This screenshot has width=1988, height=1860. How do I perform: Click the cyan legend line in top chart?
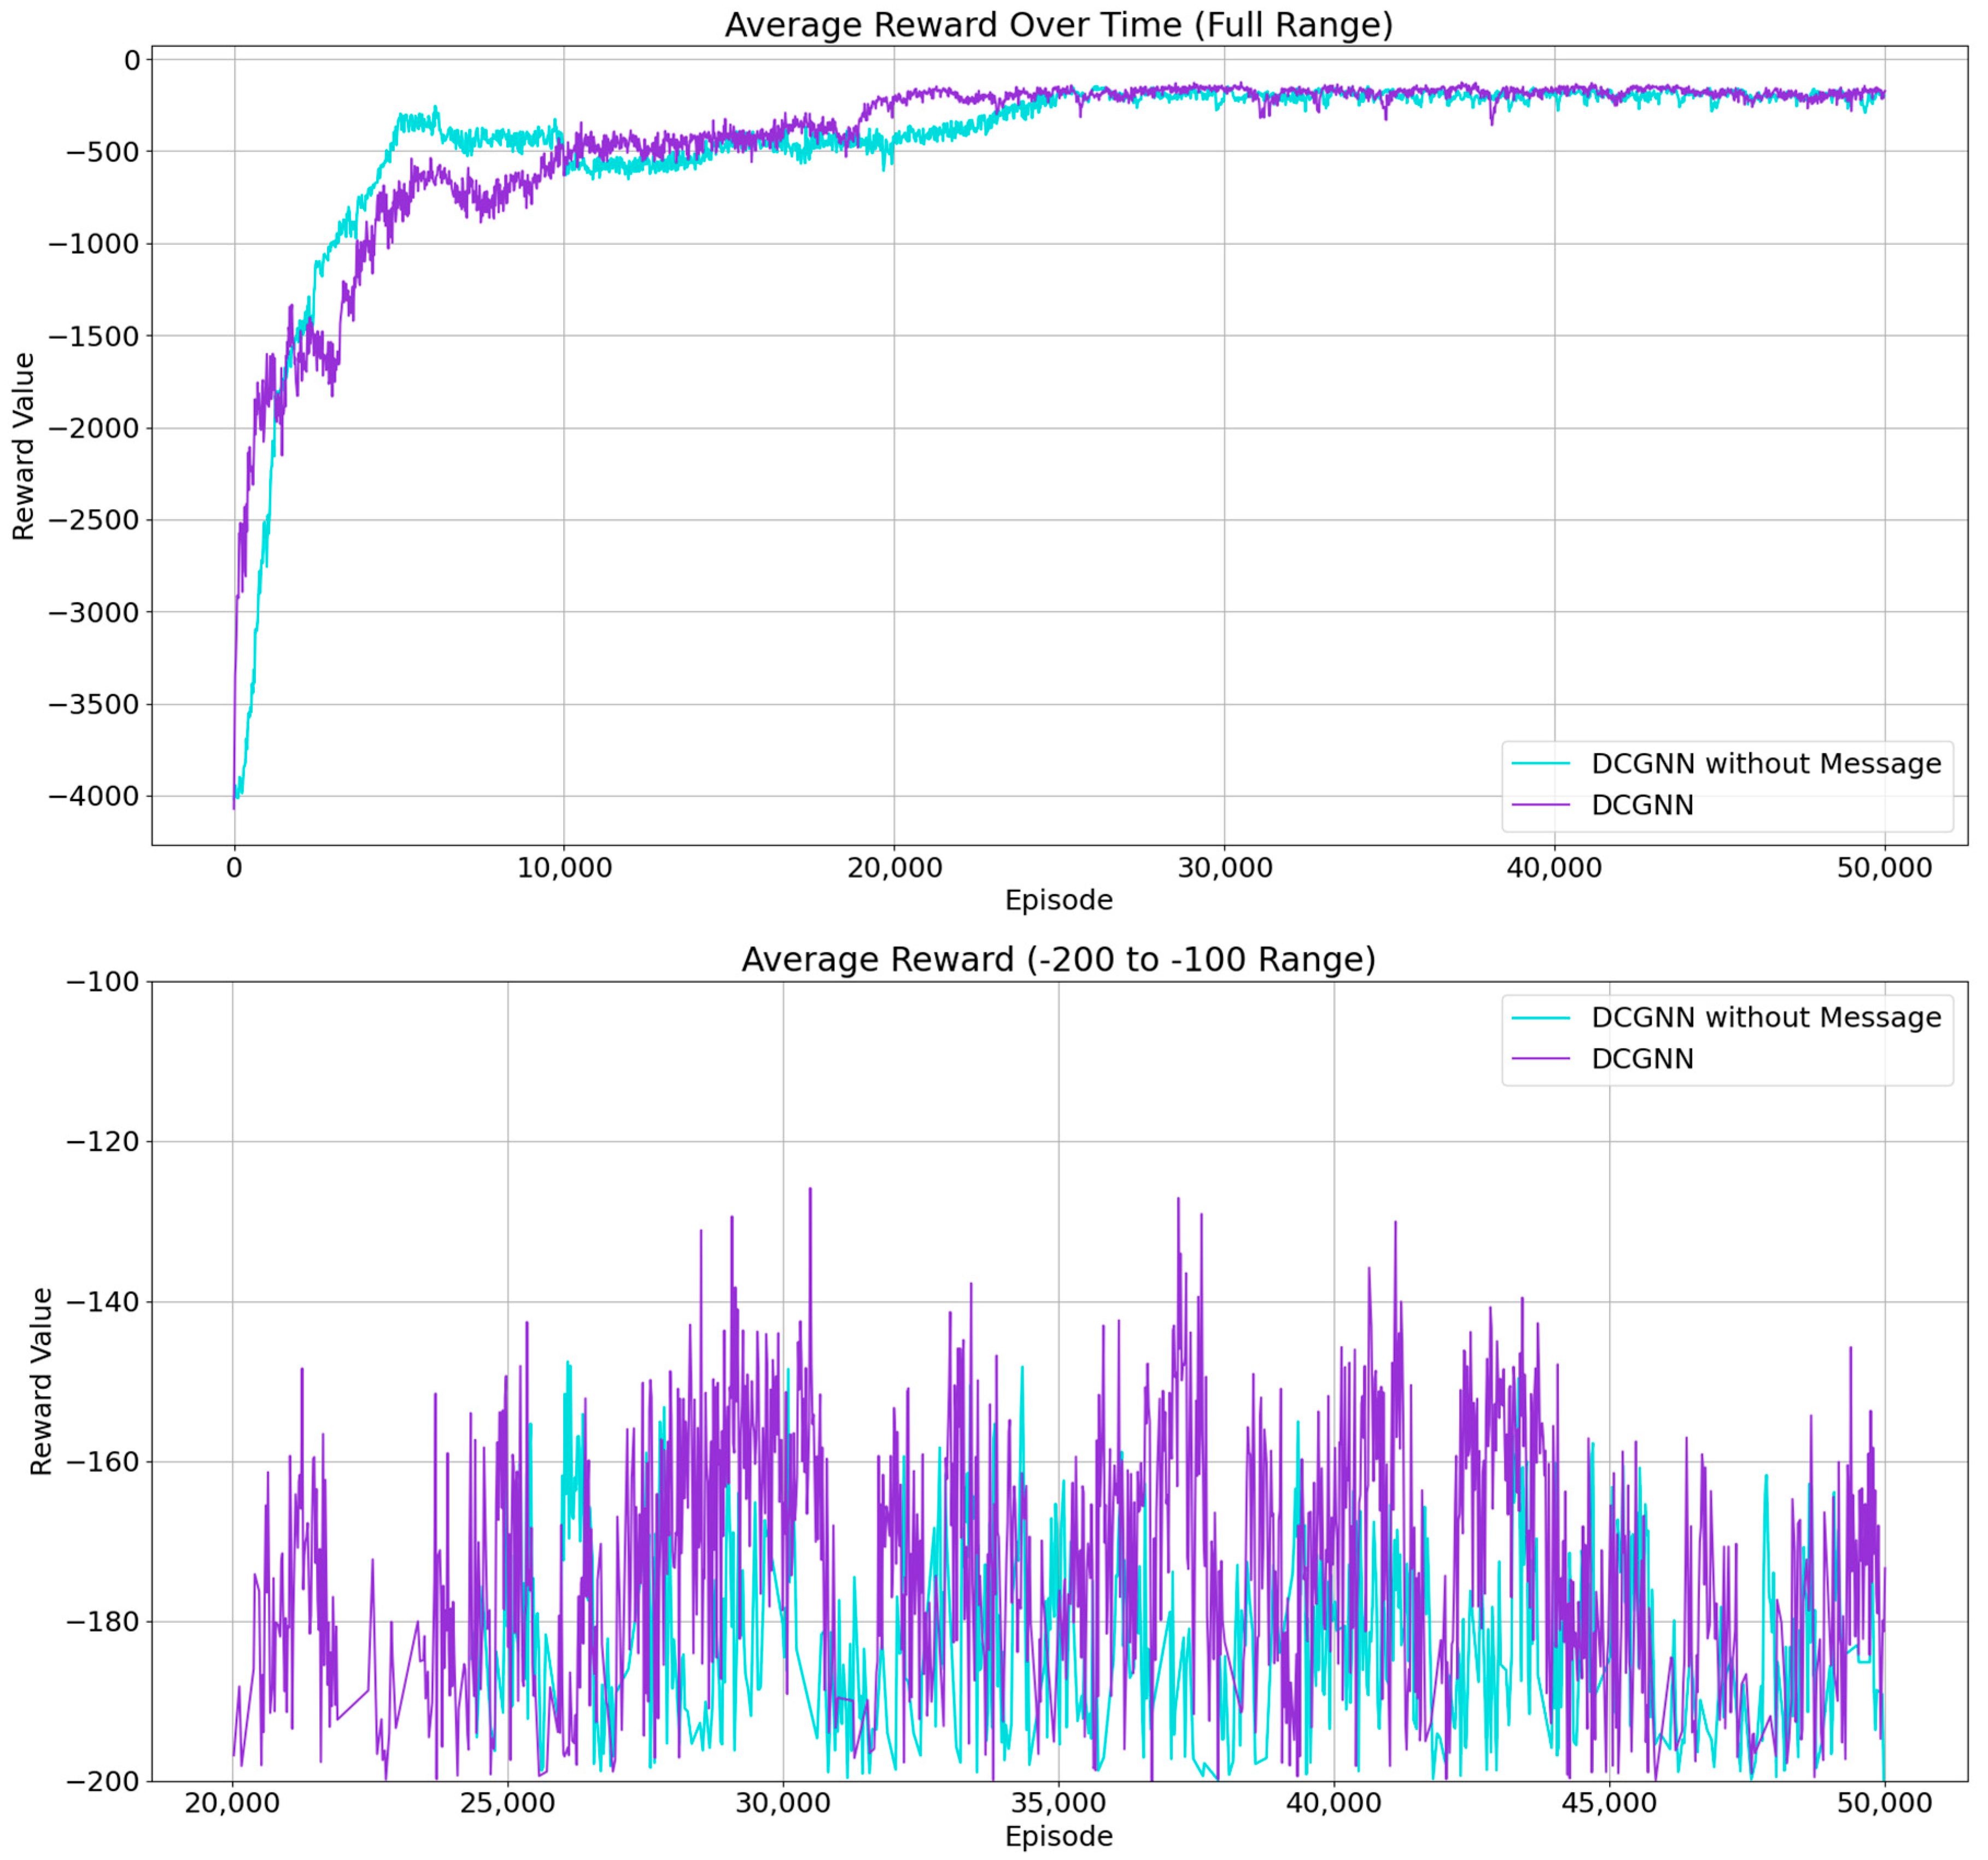1540,764
